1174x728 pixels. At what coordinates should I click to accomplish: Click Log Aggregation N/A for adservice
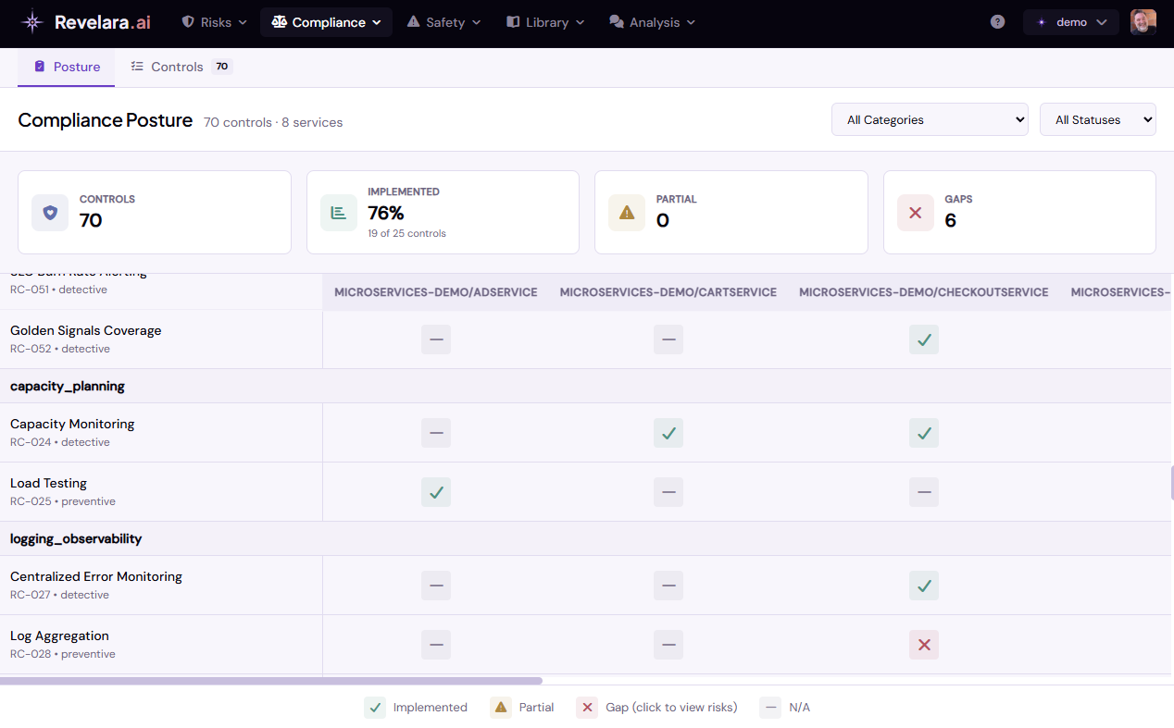click(x=436, y=645)
